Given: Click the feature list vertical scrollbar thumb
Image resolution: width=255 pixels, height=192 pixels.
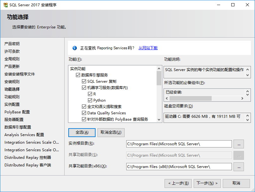Looking at the screenshot, I should point(159,78).
